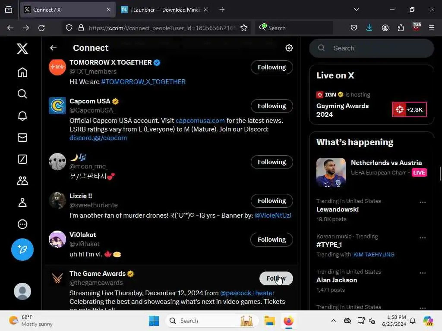Click the X Search field
This screenshot has width=442, height=331.
pyautogui.click(x=371, y=48)
